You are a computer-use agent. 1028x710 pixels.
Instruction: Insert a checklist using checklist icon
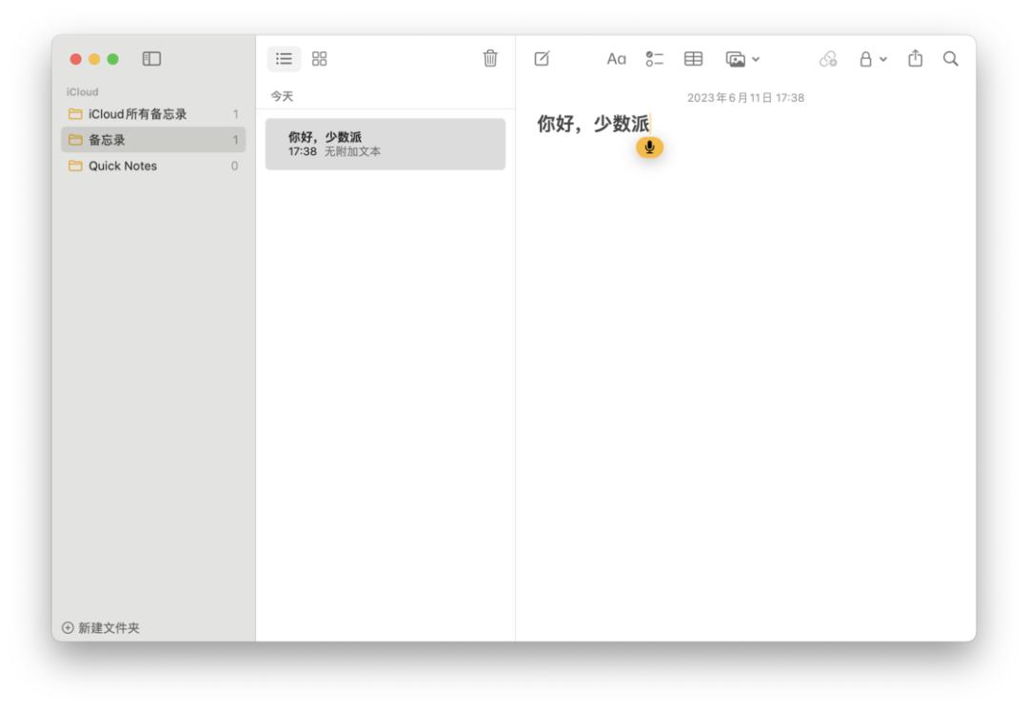click(654, 59)
